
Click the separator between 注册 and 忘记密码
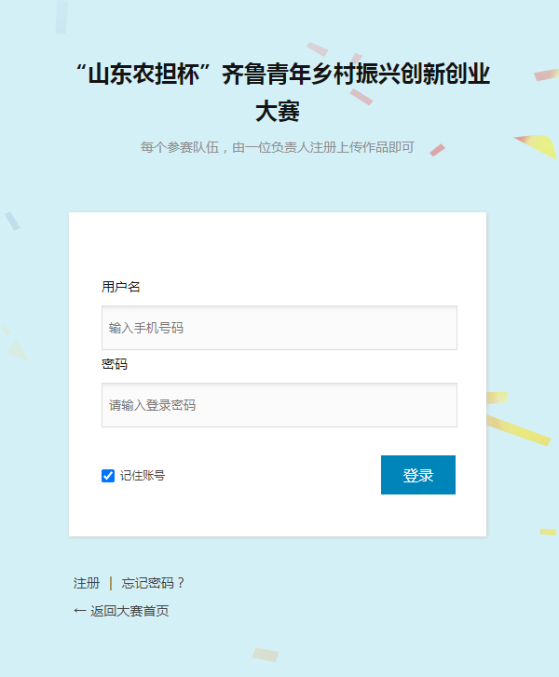click(111, 583)
